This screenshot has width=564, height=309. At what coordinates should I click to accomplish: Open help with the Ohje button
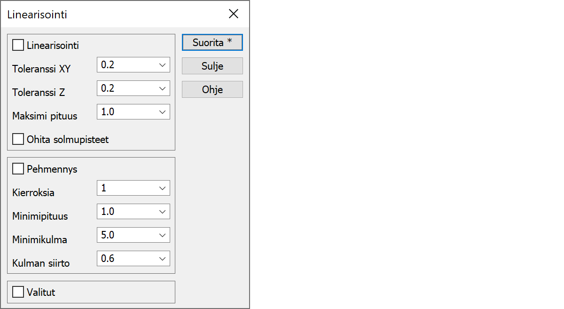[212, 89]
